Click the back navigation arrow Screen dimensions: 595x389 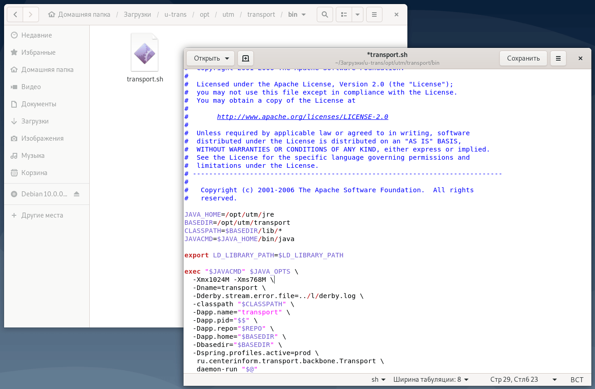15,14
